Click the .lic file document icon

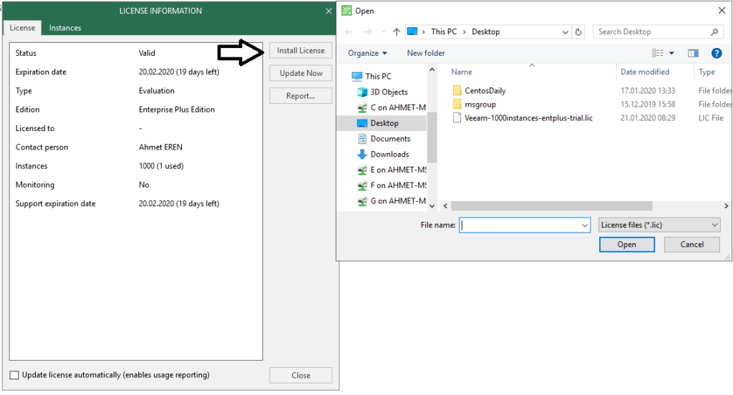click(457, 118)
